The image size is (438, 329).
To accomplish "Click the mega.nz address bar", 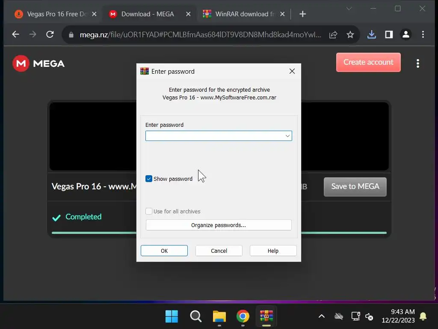I will (x=200, y=35).
